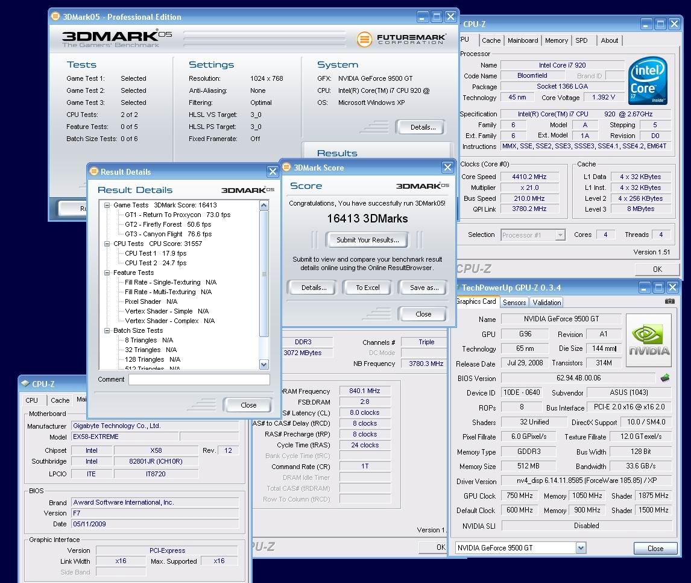Click the Result Details title bar icon
Screen dimensions: 691x583
(x=93, y=171)
